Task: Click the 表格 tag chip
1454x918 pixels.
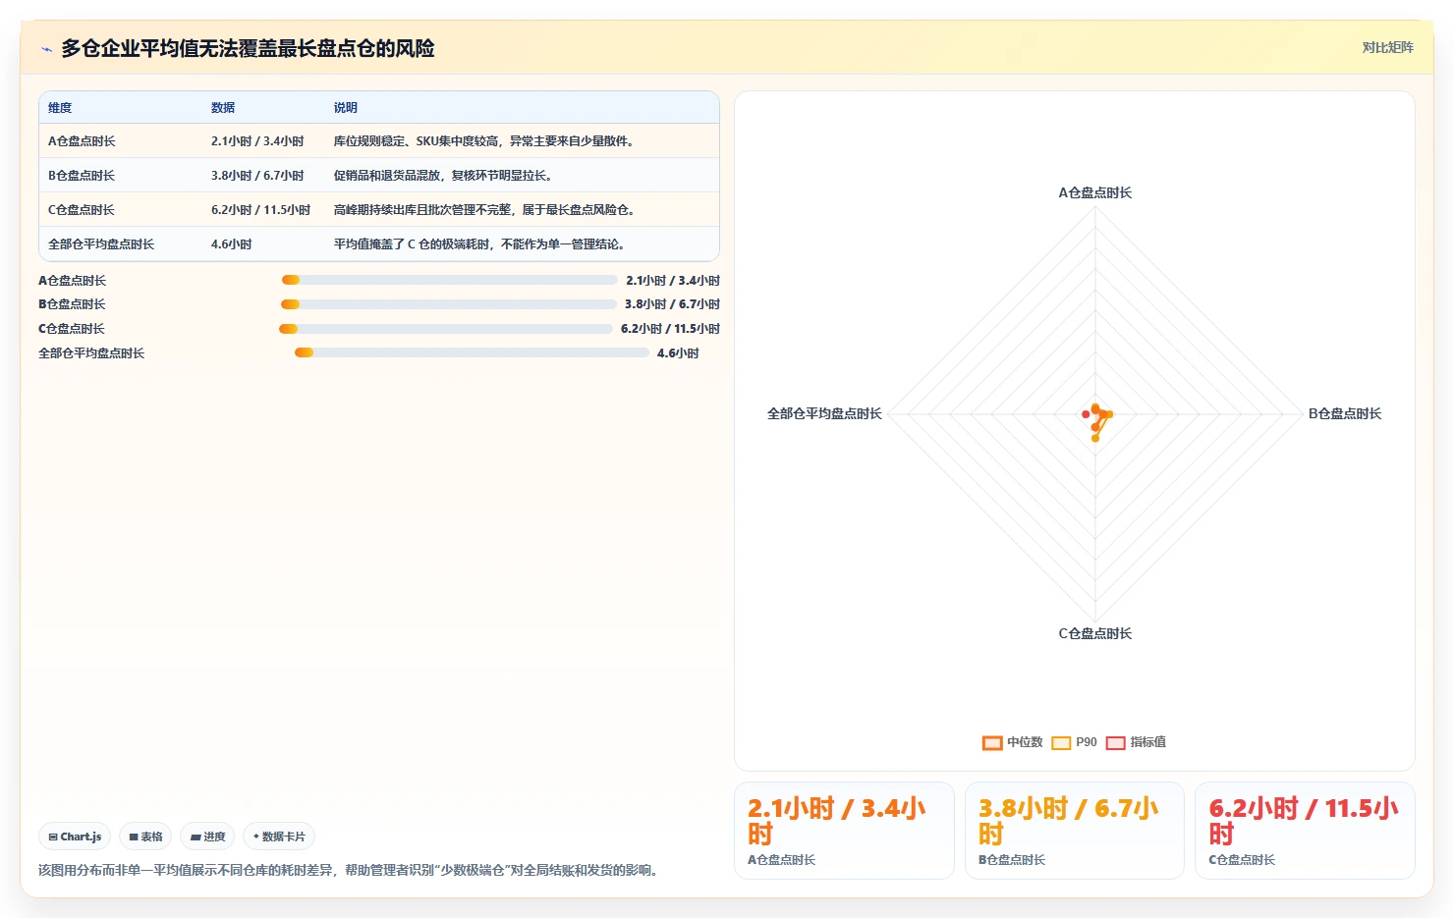Action: point(145,837)
